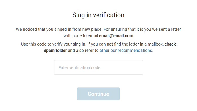Click the bold word check

click(170, 44)
